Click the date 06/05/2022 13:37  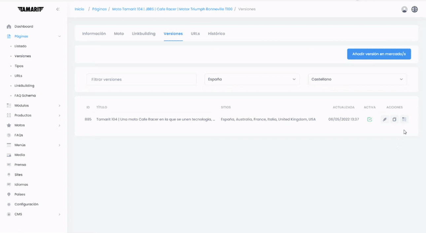(343, 119)
